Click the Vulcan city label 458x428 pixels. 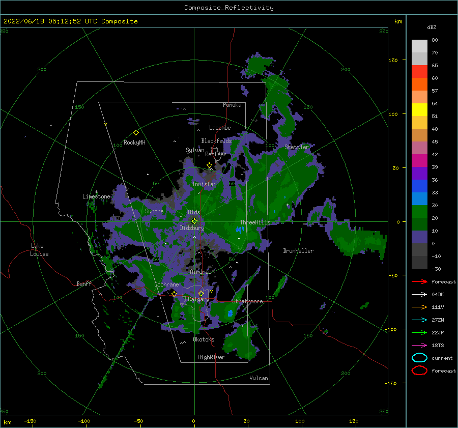(259, 378)
